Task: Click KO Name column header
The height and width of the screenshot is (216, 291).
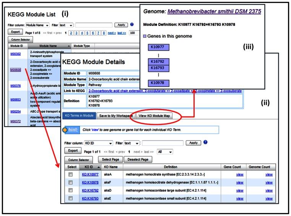Action: 112,167
